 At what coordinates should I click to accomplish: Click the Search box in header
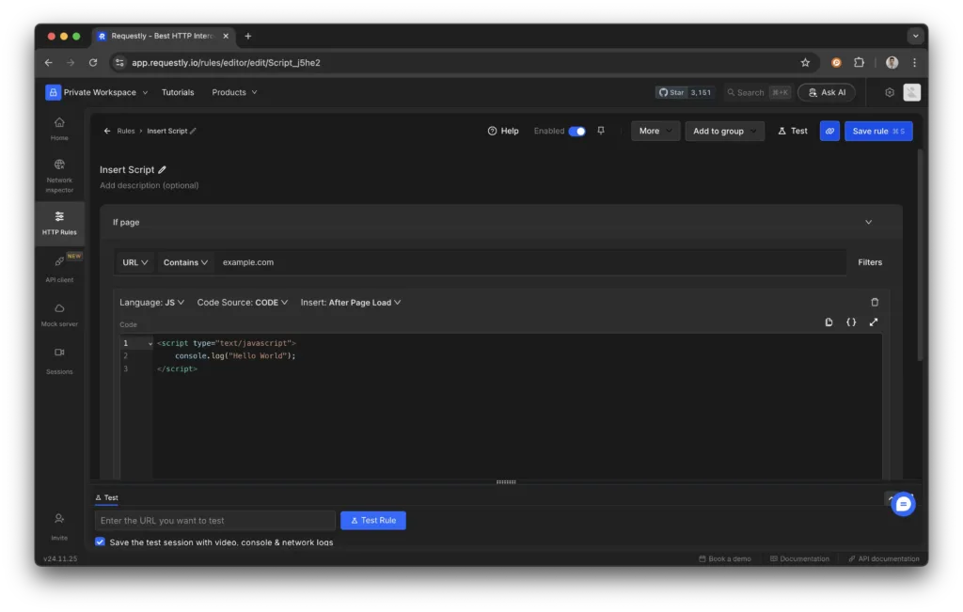click(758, 92)
